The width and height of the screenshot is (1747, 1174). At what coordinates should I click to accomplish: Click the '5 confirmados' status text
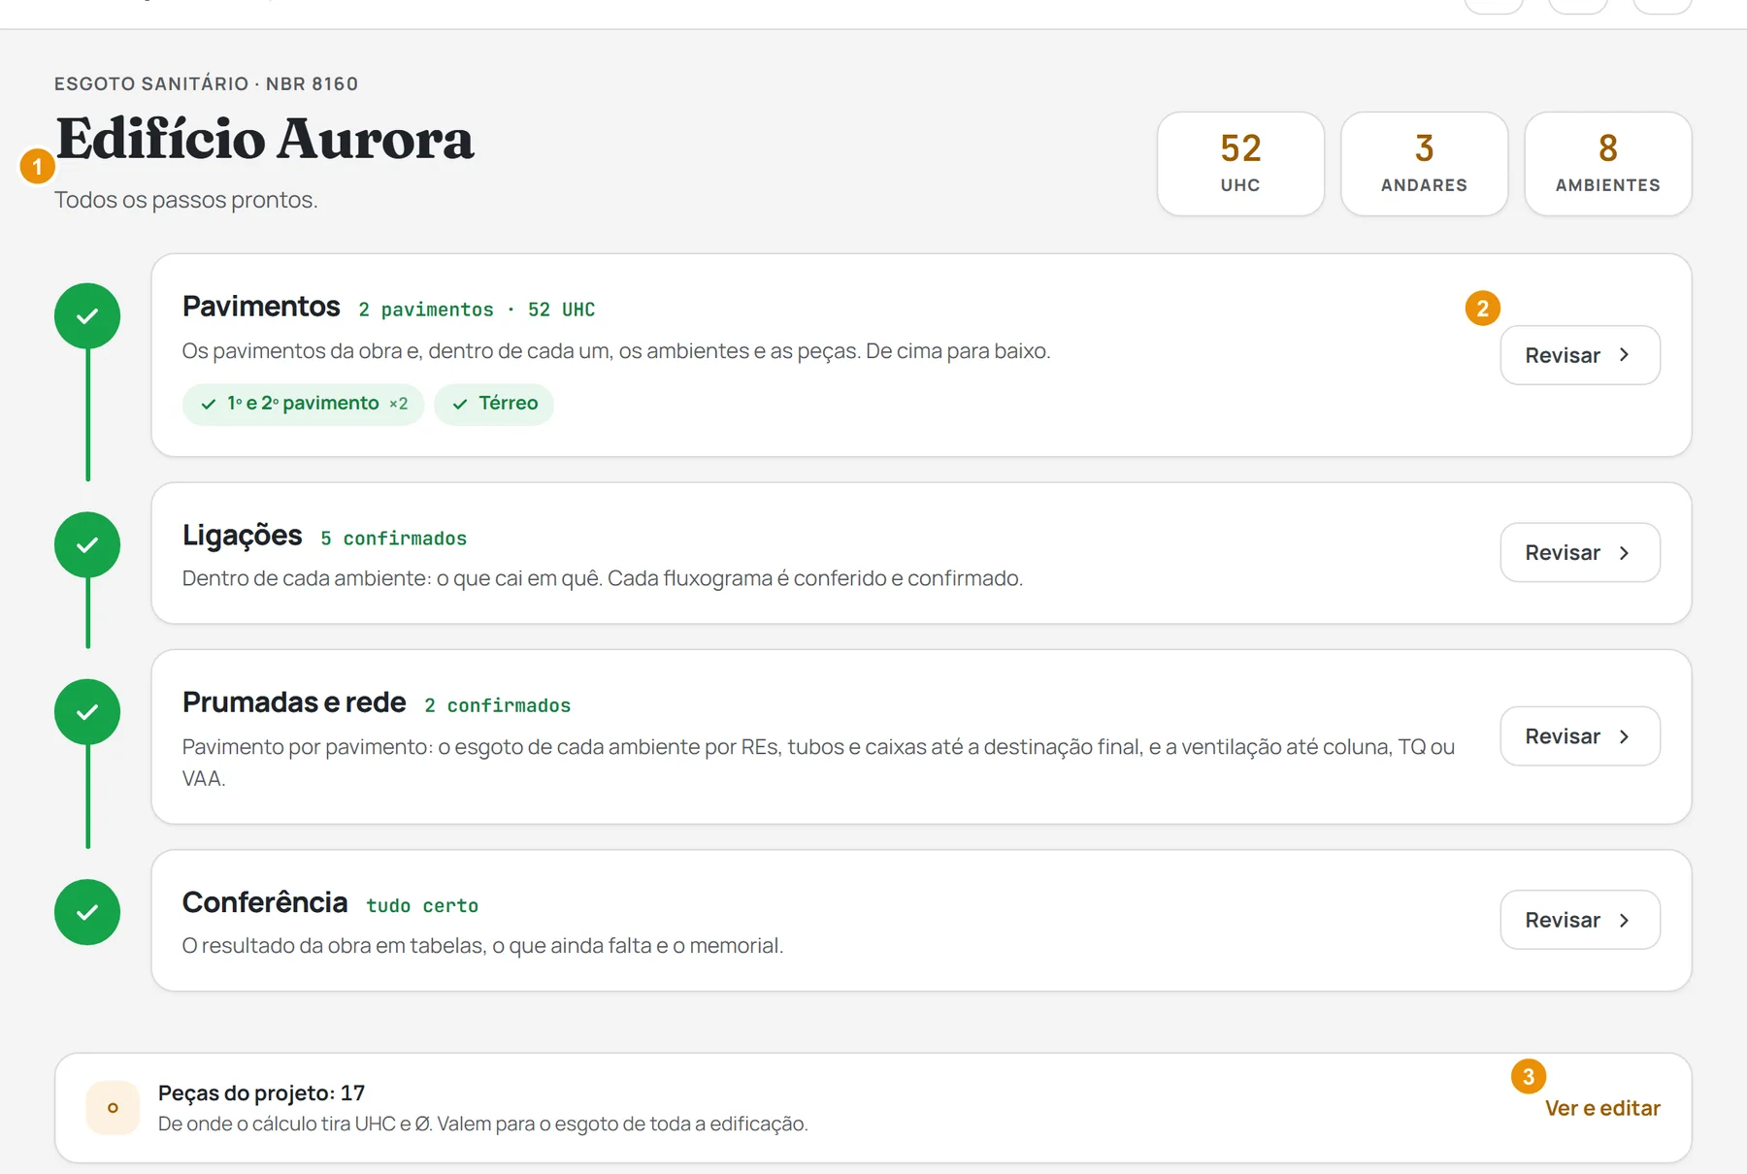[x=394, y=538]
